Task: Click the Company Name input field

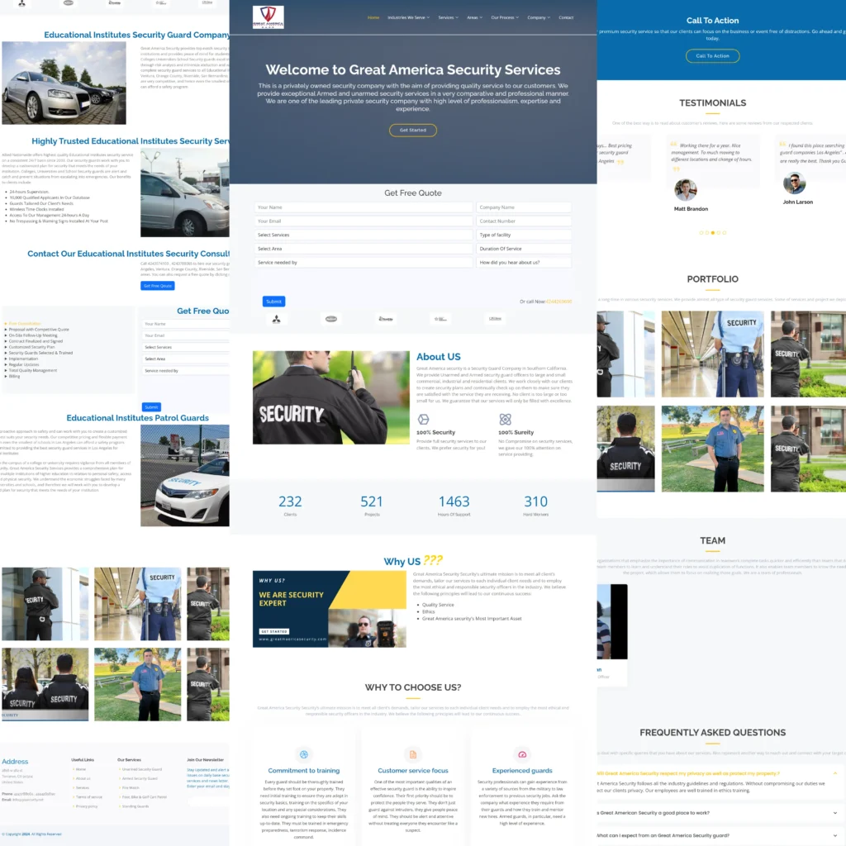Action: [523, 207]
